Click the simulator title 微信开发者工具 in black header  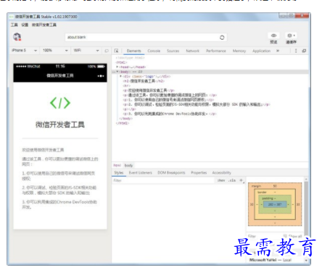60,75
